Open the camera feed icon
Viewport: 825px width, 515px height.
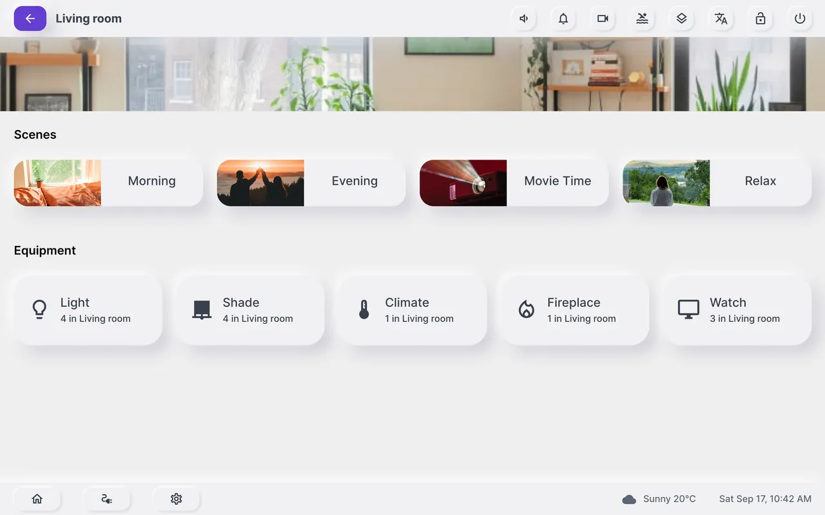click(x=603, y=19)
